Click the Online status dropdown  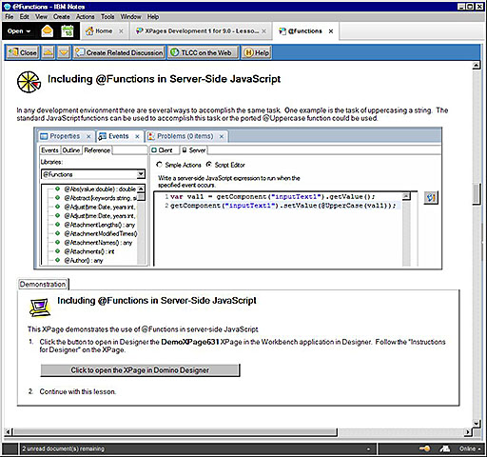coord(471,448)
